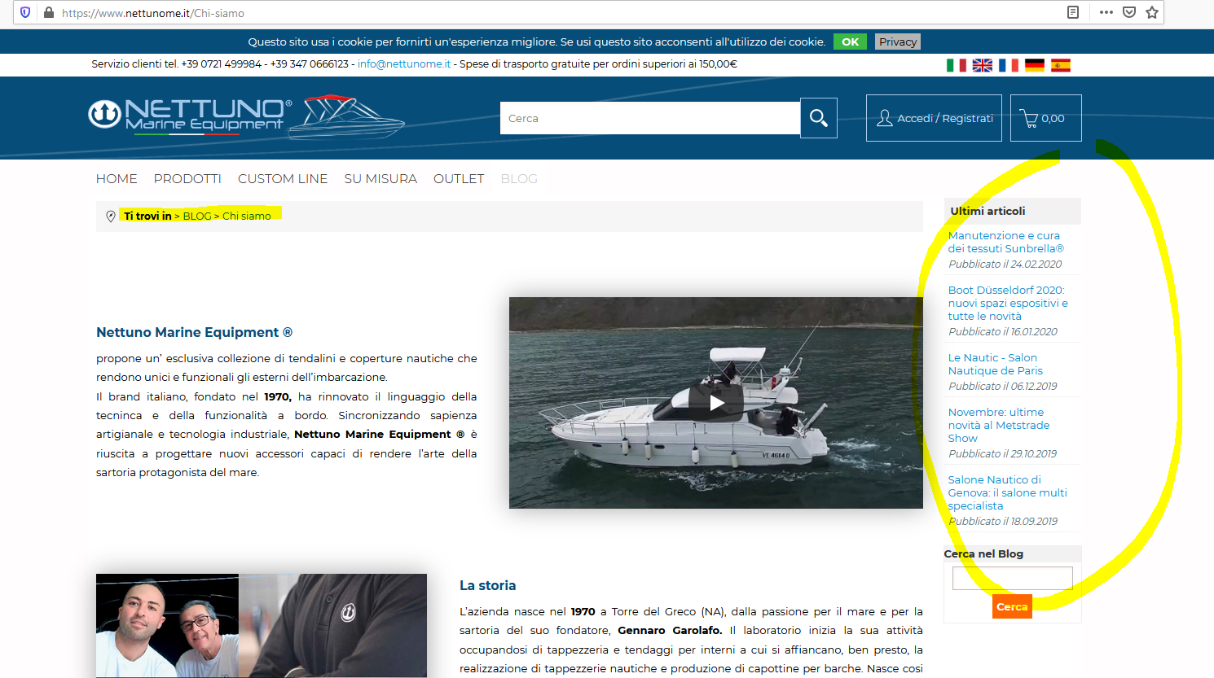Click date Pubblicato il 18.09.2019

(1003, 522)
